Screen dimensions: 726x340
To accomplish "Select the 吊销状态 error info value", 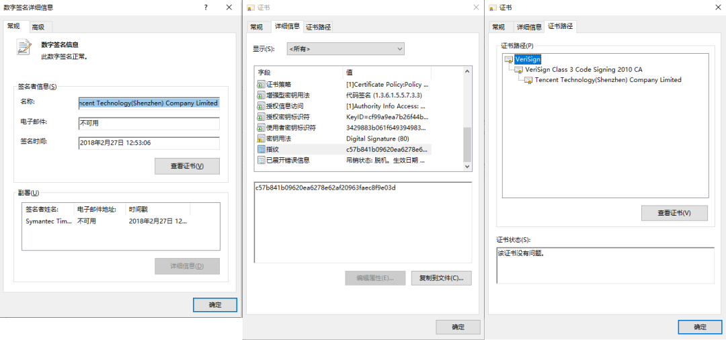I will [x=385, y=160].
